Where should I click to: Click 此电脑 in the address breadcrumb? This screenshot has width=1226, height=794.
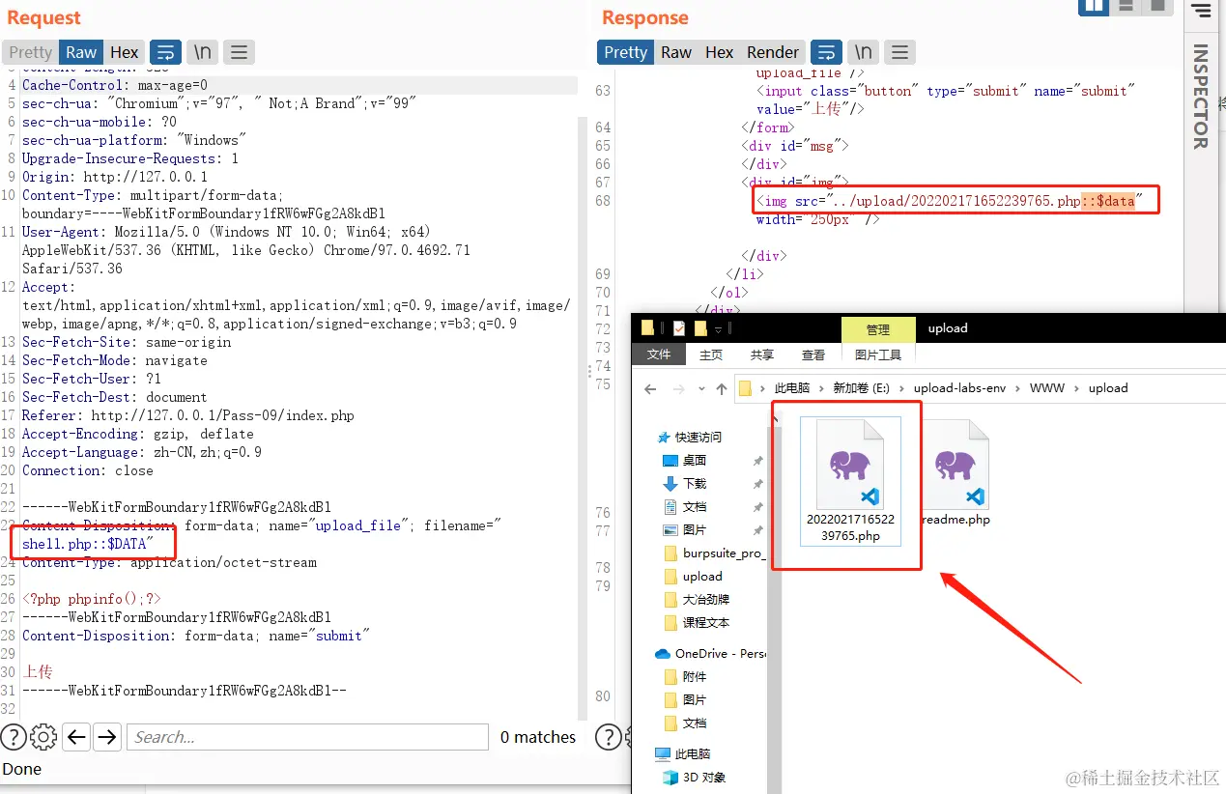(792, 388)
